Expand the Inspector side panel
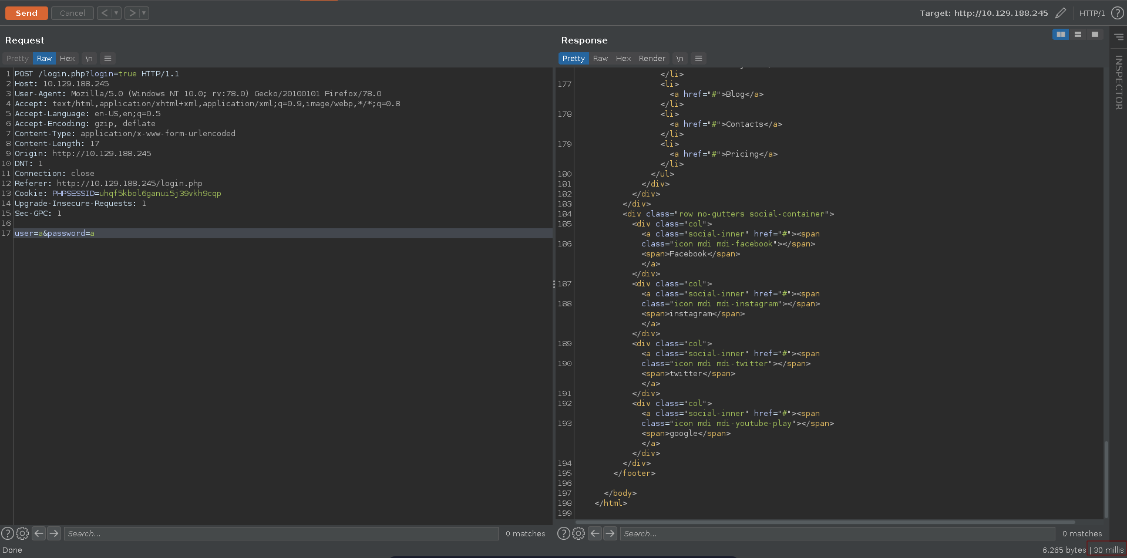 pos(1118,82)
